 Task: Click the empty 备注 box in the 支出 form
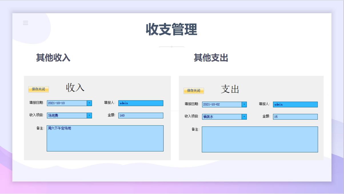point(260,139)
